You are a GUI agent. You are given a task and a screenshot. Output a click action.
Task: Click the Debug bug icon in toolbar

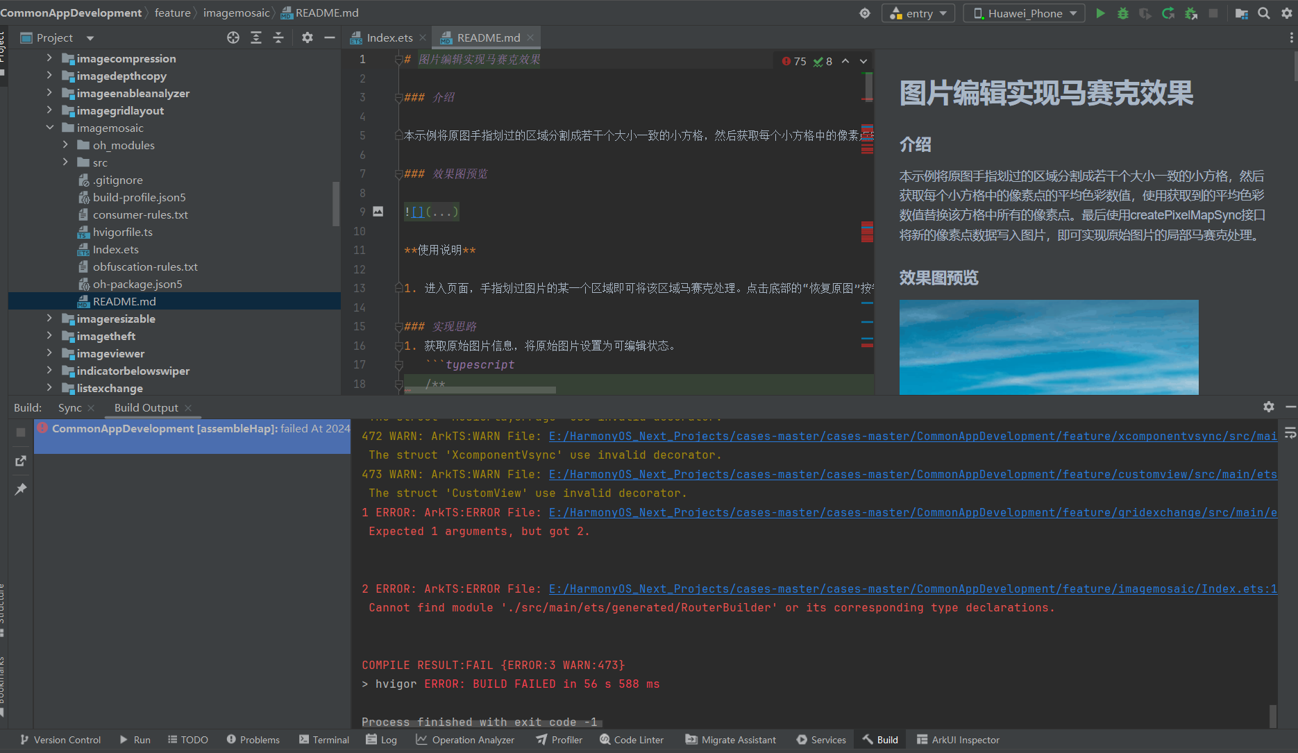[1122, 13]
